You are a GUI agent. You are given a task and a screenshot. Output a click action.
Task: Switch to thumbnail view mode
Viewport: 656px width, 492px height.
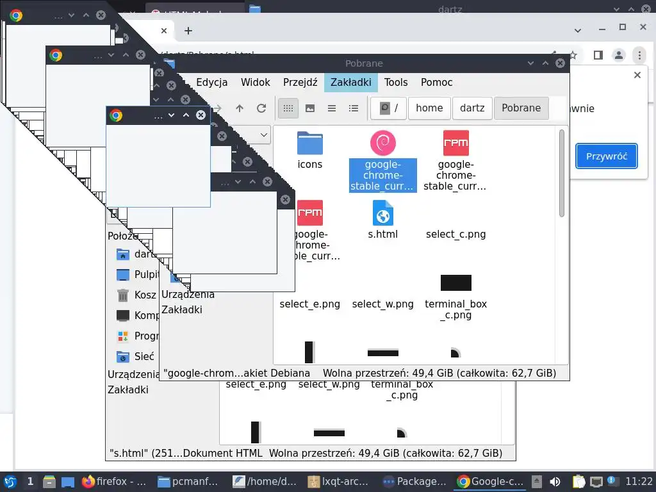pyautogui.click(x=310, y=108)
